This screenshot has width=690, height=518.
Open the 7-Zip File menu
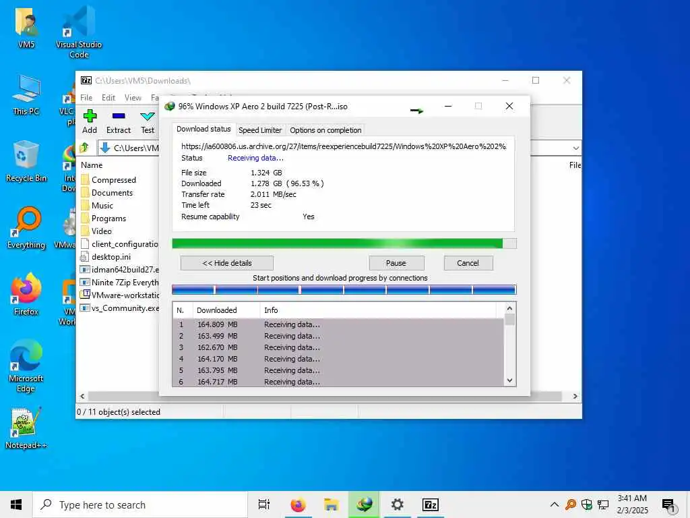[x=86, y=98]
